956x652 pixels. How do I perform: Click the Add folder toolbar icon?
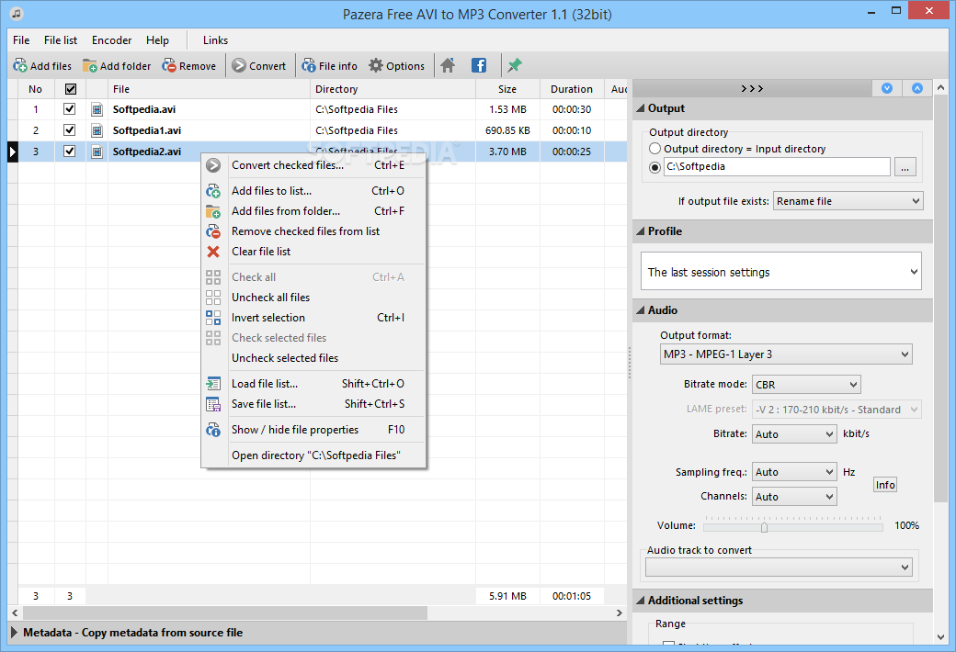coord(90,66)
